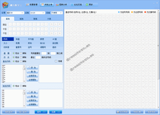Click the 过滤 >>> button
This screenshot has width=160, height=115.
click(56, 112)
